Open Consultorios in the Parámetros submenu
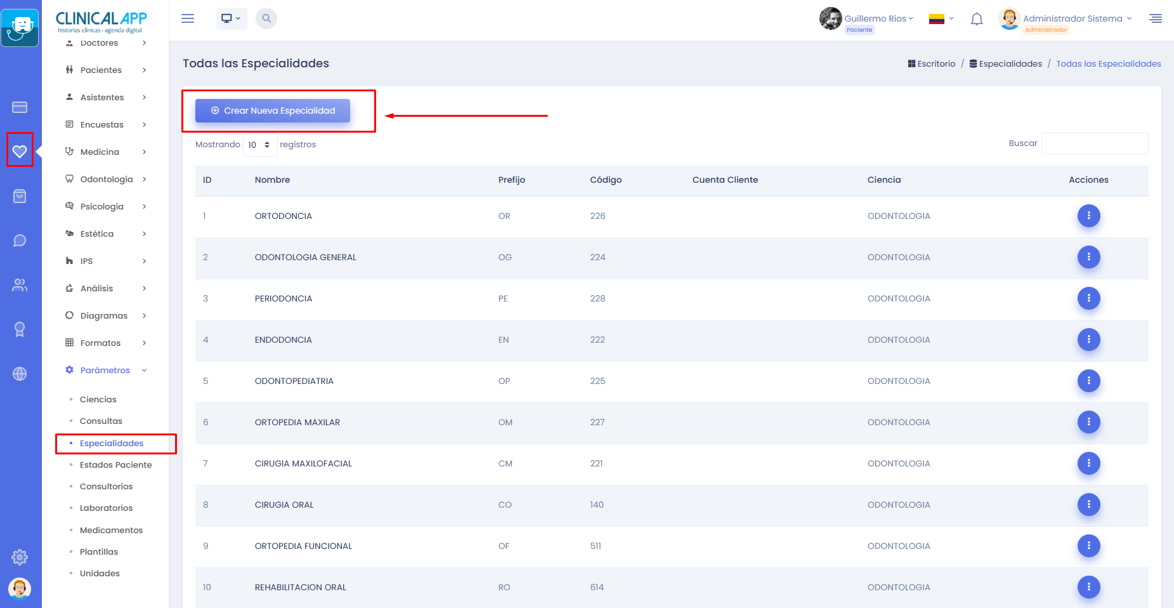The height and width of the screenshot is (608, 1174). [x=106, y=486]
